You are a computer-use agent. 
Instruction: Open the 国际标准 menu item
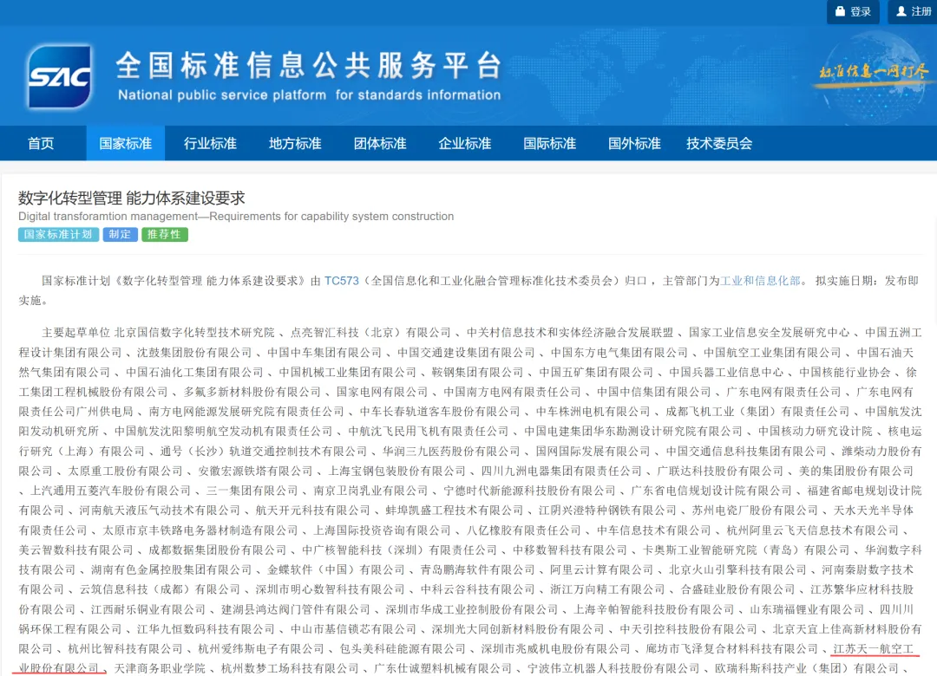tap(550, 143)
